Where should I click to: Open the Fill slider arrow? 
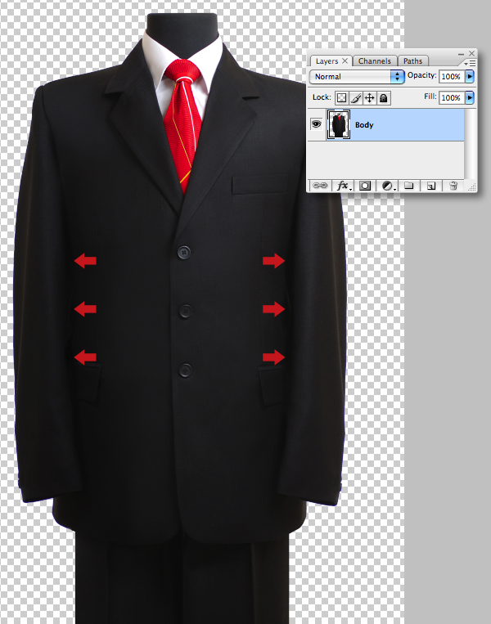coord(470,97)
